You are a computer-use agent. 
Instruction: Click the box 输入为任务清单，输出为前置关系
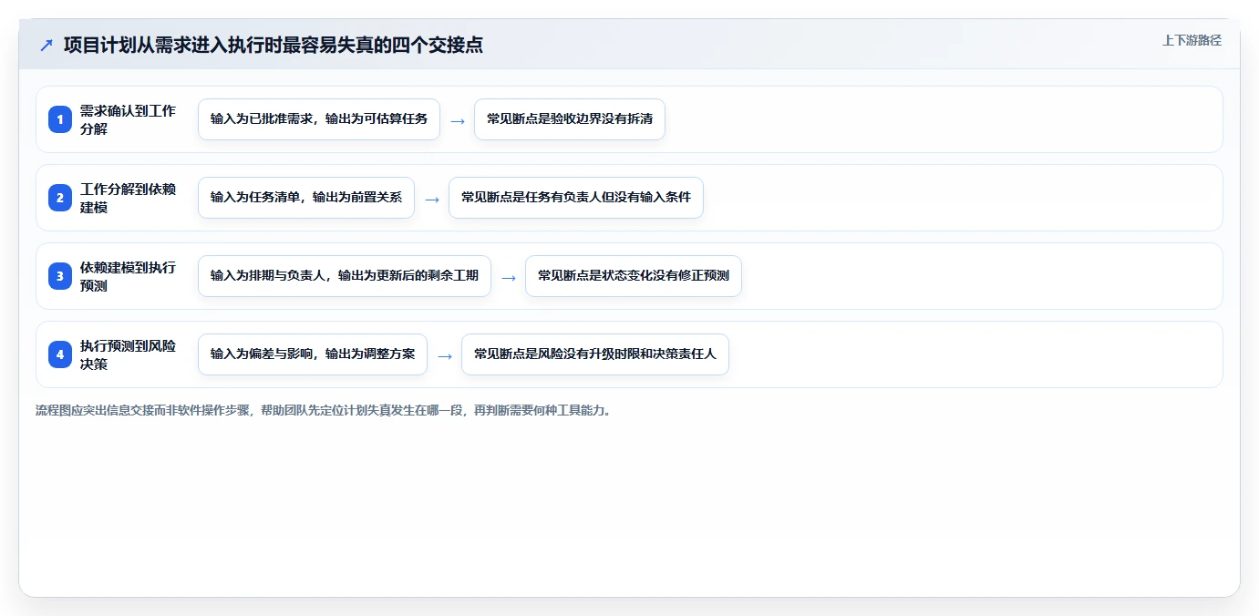[306, 198]
